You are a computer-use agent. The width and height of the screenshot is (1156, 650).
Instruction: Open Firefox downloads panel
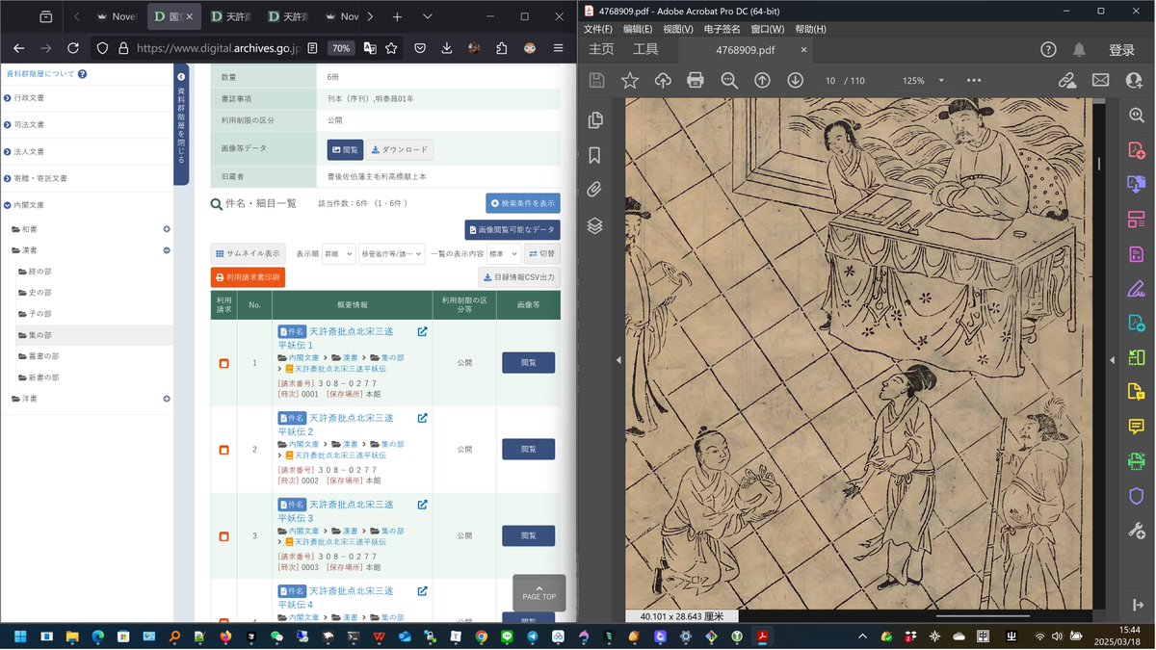(447, 48)
